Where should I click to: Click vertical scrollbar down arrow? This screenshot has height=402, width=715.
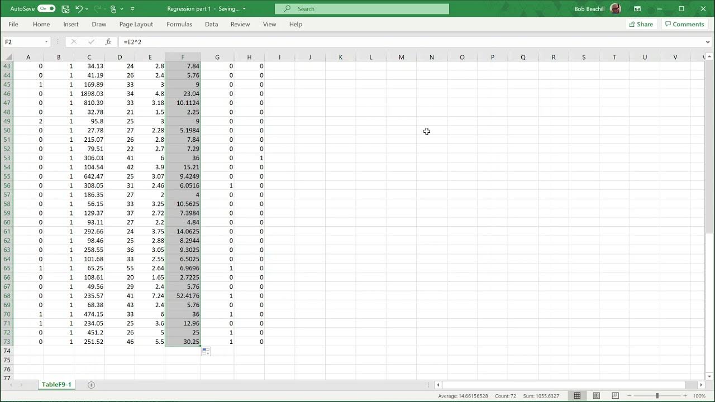pyautogui.click(x=710, y=376)
